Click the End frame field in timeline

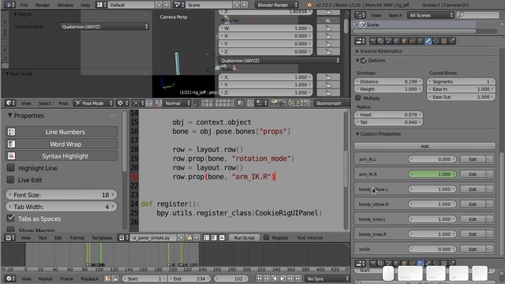[x=189, y=278]
